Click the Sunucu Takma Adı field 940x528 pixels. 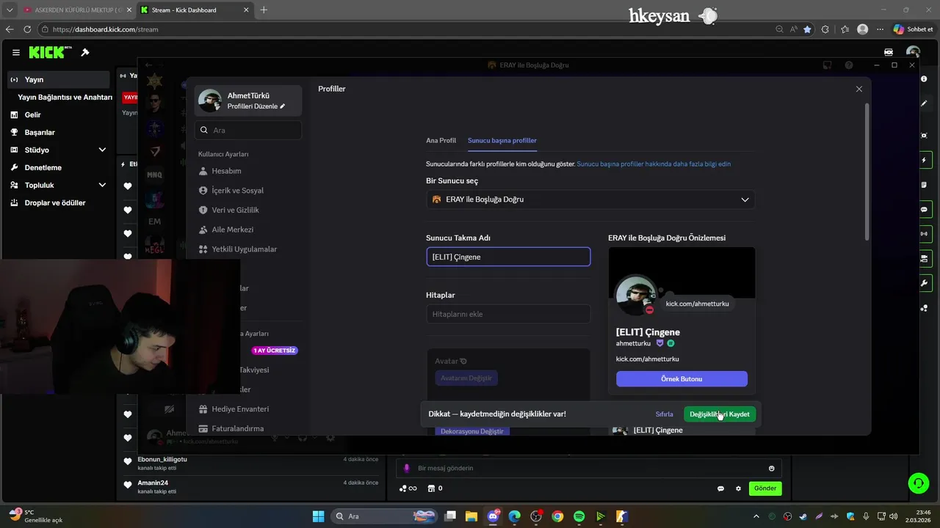coord(508,257)
